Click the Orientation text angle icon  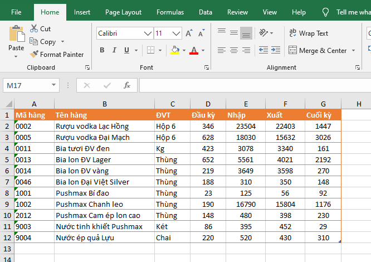tap(263, 33)
